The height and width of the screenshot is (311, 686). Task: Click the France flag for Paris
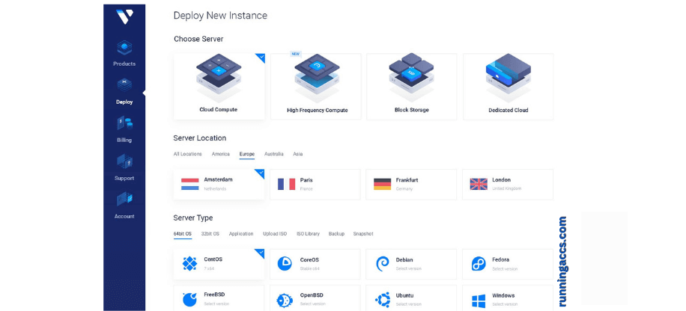pos(286,184)
